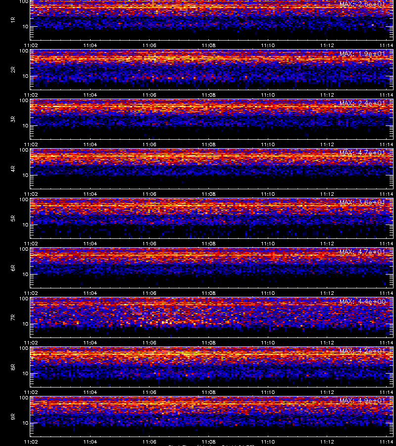Select the 'MAX: 2.4e+01' readout in 3R panel

coord(362,103)
